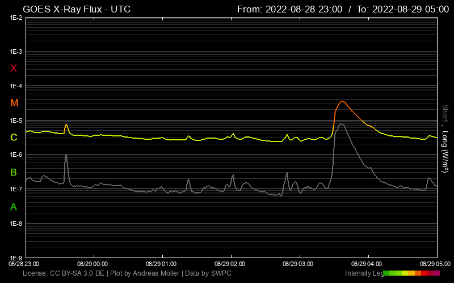The image size is (454, 283).
Task: Click the 08/29 01:00 time axis label
Action: (161, 264)
